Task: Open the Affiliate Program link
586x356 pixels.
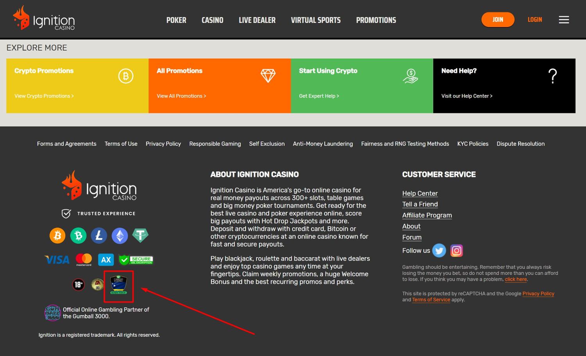Action: [427, 215]
